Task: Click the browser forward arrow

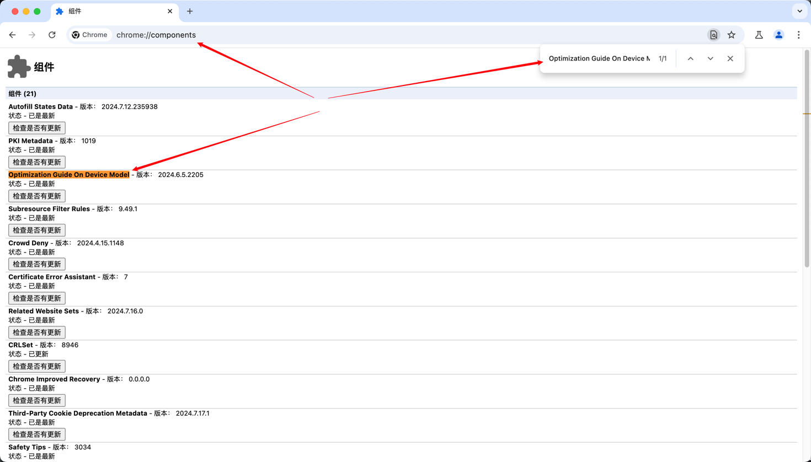Action: [32, 35]
